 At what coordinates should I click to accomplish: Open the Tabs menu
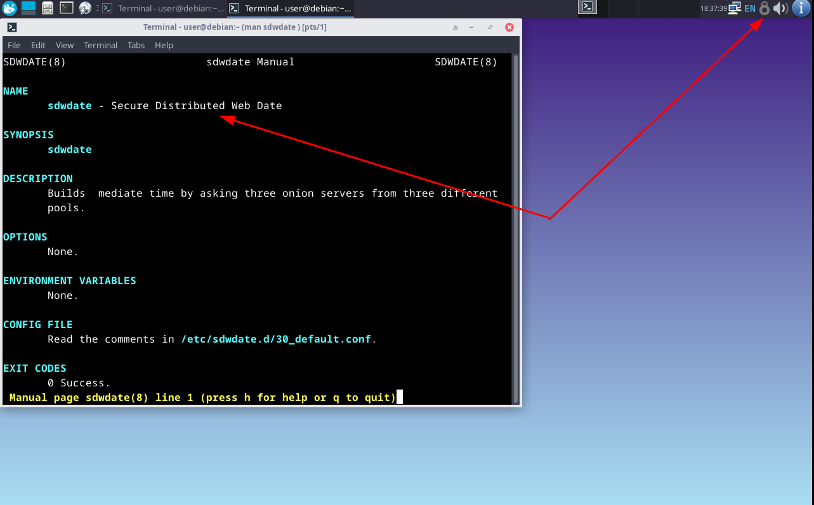pos(136,45)
